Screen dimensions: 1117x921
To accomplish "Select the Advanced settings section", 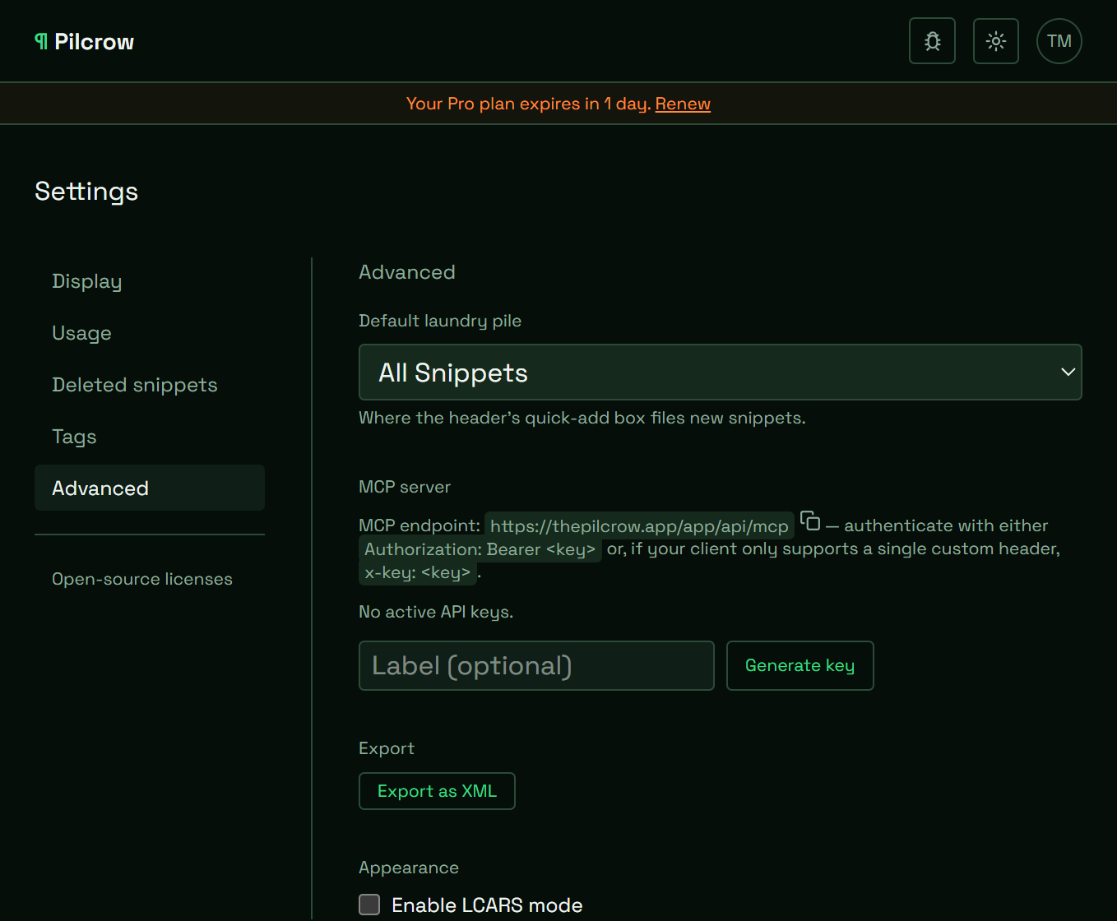I will [150, 488].
